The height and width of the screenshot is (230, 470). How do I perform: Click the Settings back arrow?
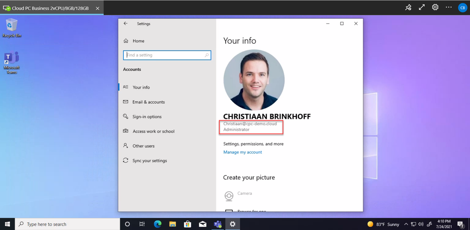click(x=126, y=23)
